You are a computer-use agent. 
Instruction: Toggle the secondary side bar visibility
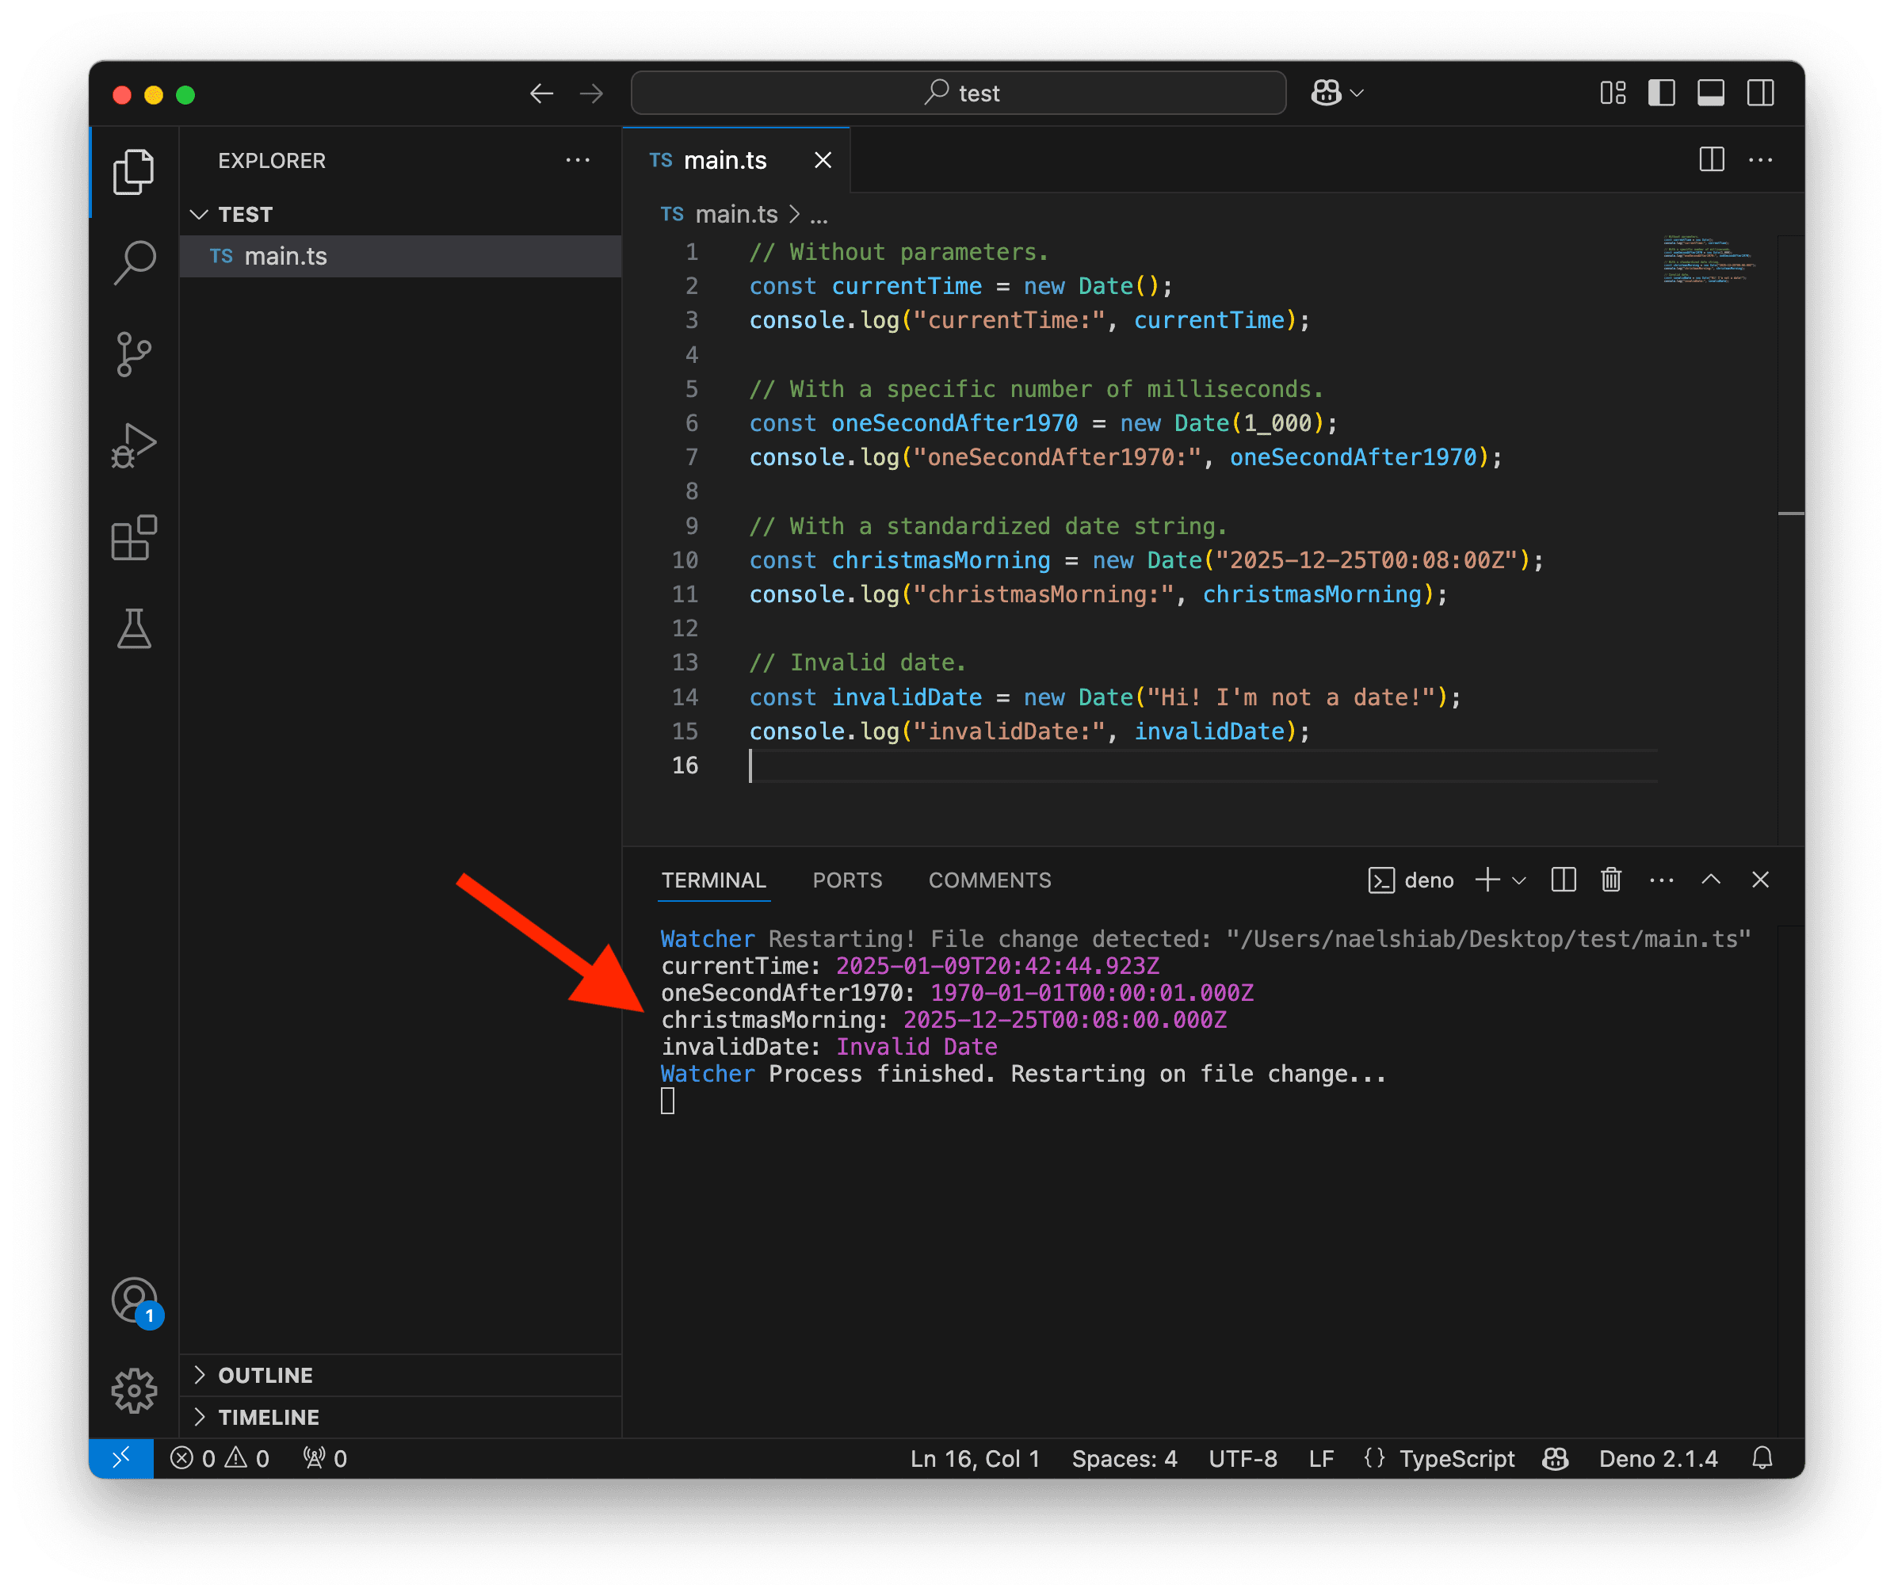coord(1760,94)
